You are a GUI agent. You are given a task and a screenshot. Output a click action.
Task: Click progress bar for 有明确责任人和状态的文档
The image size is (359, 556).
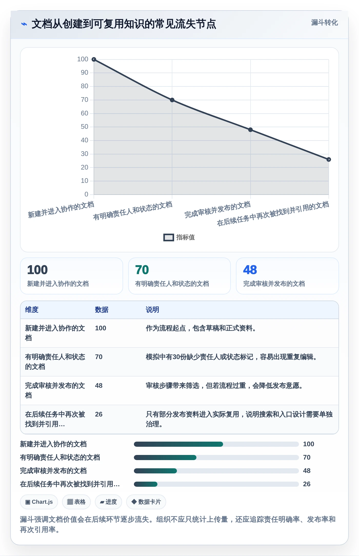click(x=216, y=458)
